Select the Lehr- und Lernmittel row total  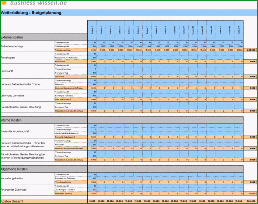tap(250, 99)
